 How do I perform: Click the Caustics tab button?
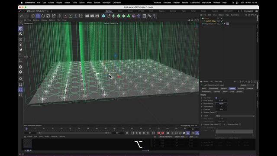point(217,91)
